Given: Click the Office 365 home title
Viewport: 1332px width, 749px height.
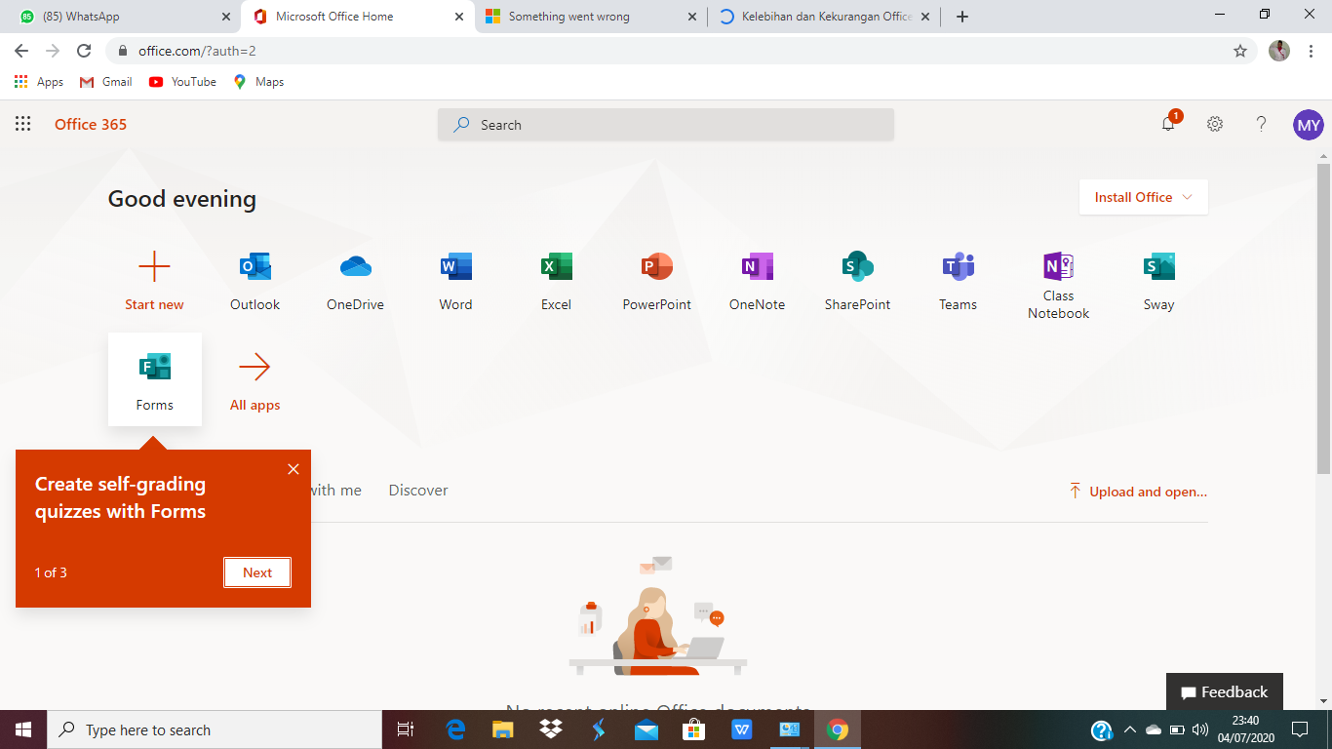Looking at the screenshot, I should click(91, 124).
